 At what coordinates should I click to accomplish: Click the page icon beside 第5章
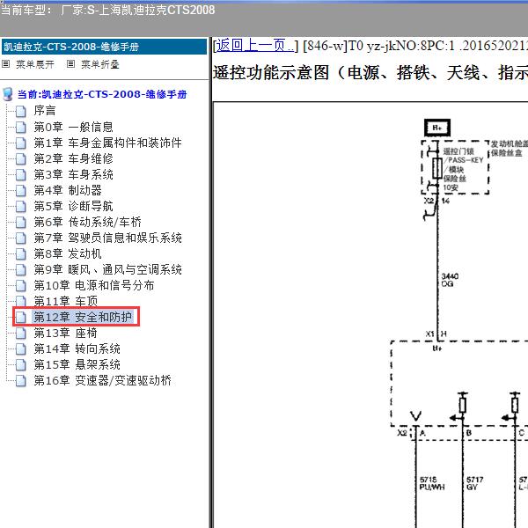(x=21, y=207)
